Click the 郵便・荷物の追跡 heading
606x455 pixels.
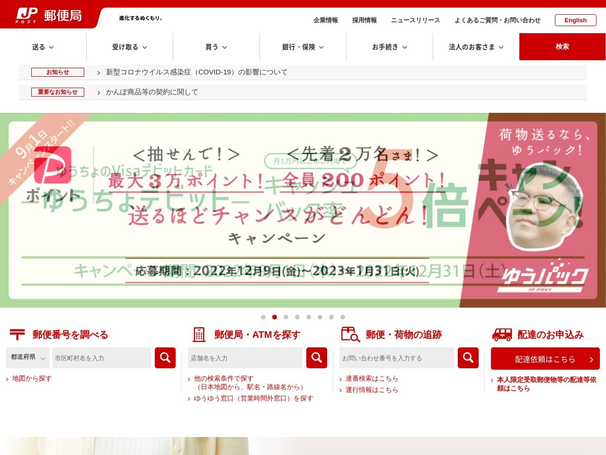(404, 335)
